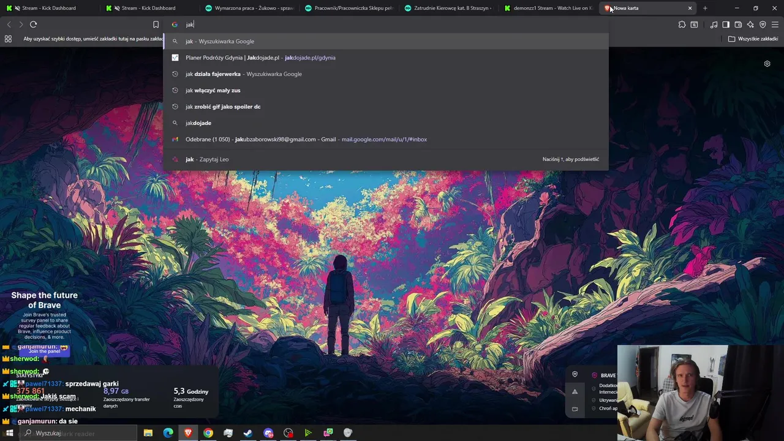Open File Explorer from the taskbar
The width and height of the screenshot is (784, 441).
(x=148, y=433)
